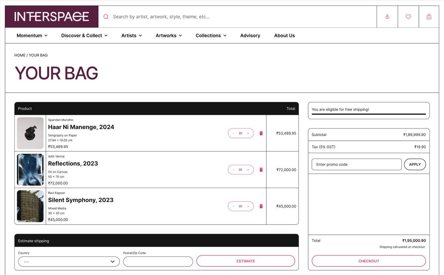This screenshot has width=444, height=275.
Task: Click the Interspace logo
Action: point(52,17)
